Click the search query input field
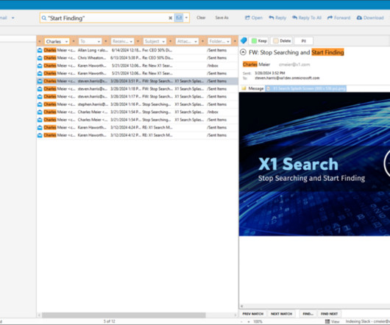390x325 pixels. coord(107,18)
